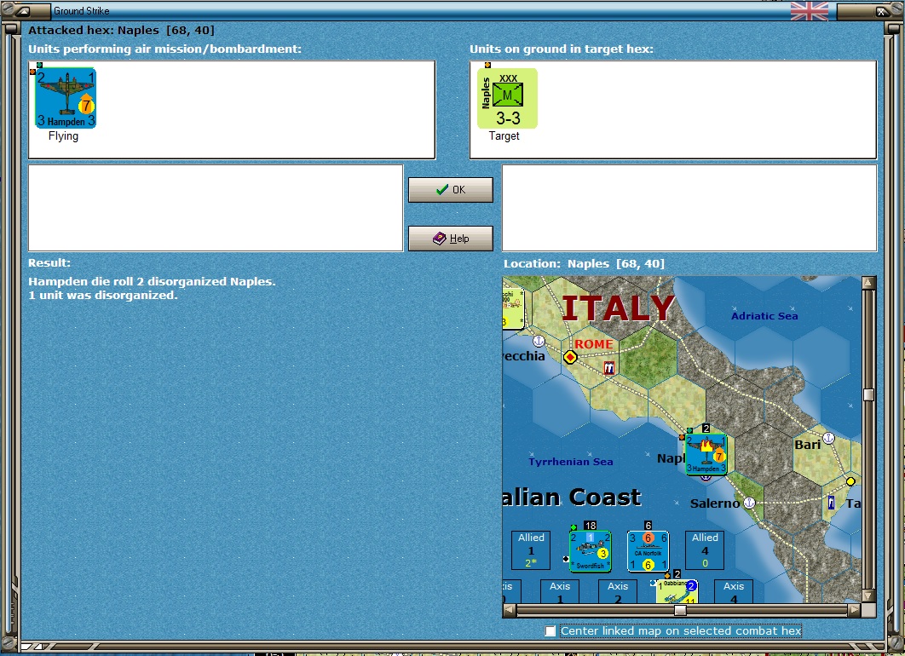Click the Bari city label
905x656 pixels.
[x=808, y=444]
